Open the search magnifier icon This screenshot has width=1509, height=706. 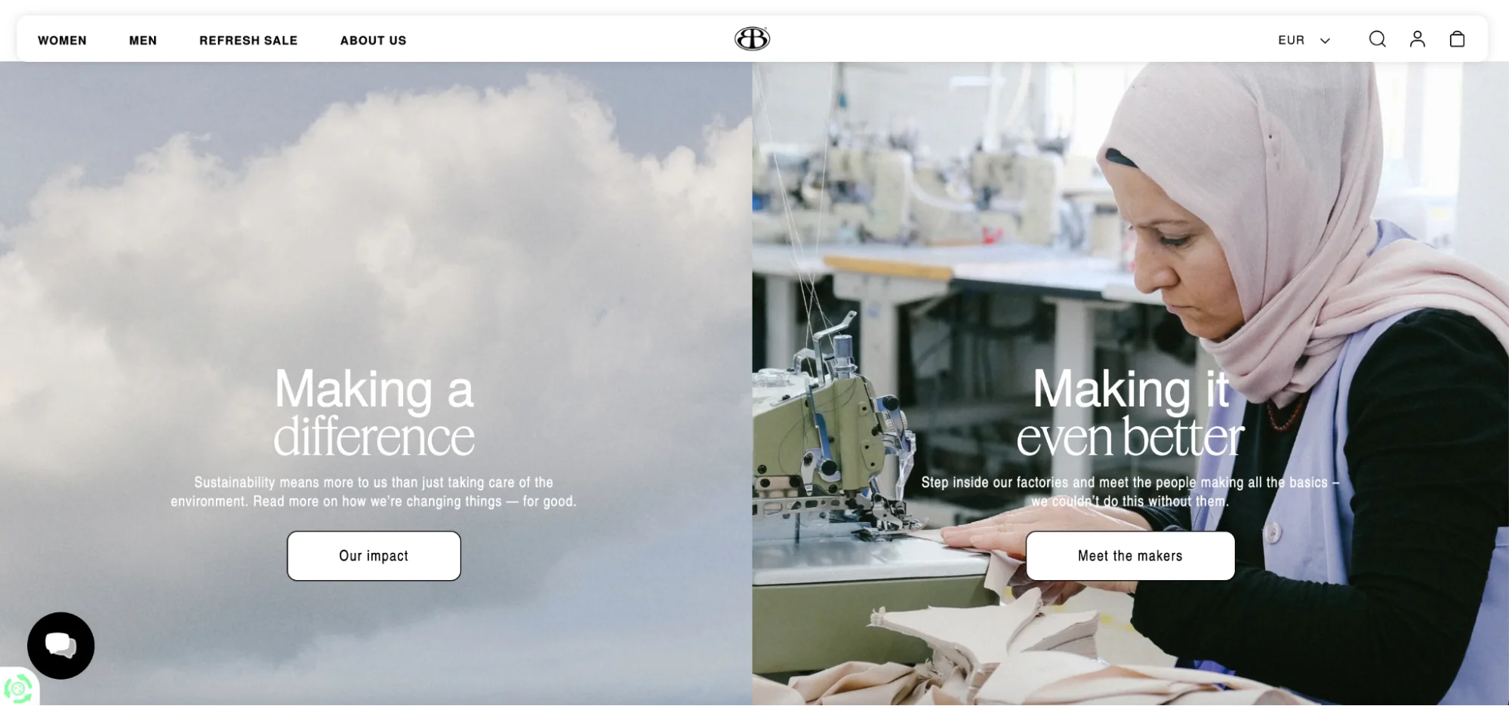1377,39
